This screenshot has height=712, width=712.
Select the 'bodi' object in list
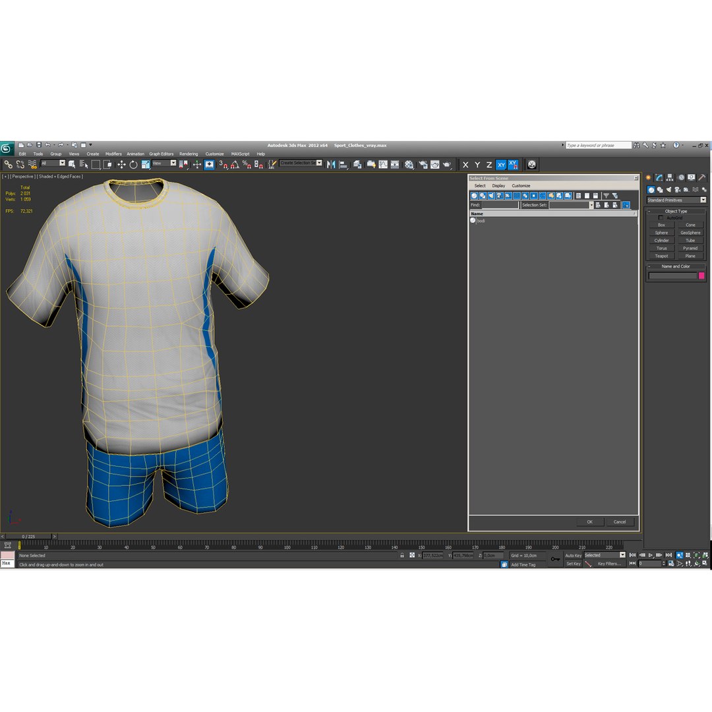[x=481, y=221]
